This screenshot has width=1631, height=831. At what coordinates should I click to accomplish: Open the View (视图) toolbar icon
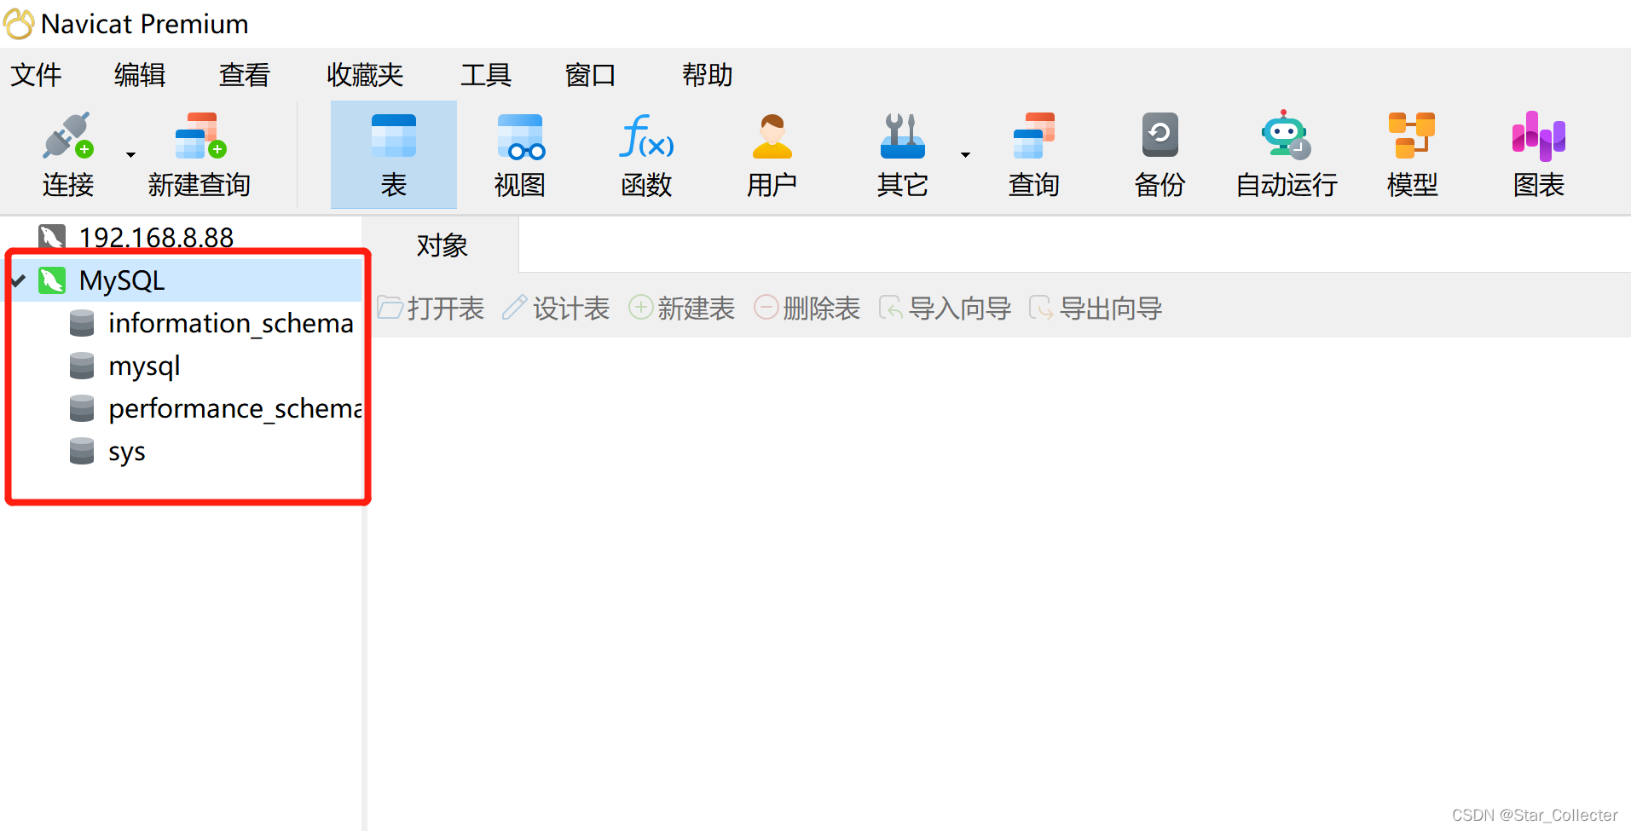pos(520,136)
